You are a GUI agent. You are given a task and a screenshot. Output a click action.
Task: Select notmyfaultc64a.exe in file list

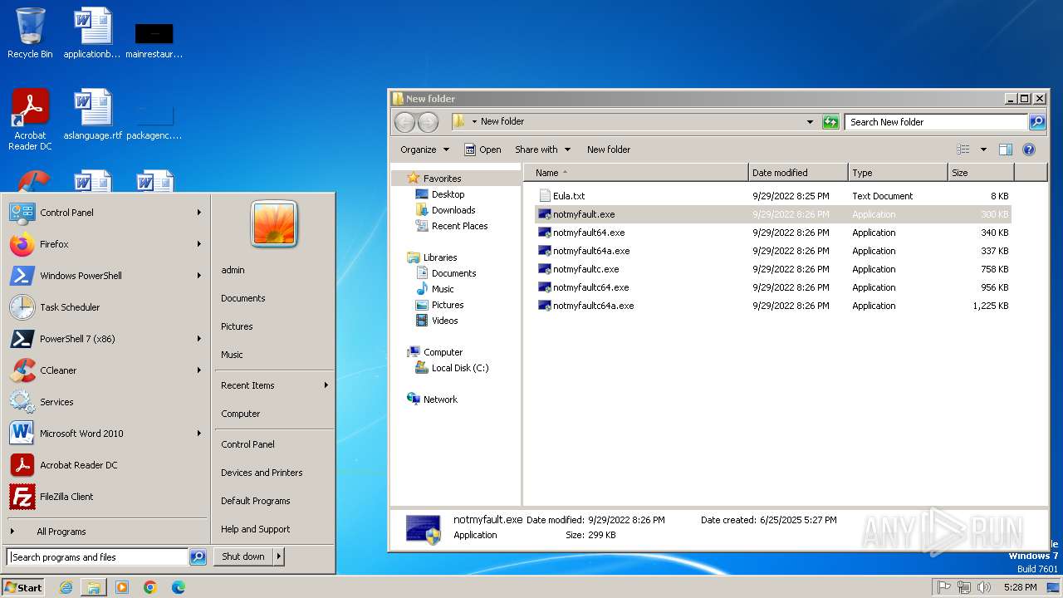pos(772,306)
